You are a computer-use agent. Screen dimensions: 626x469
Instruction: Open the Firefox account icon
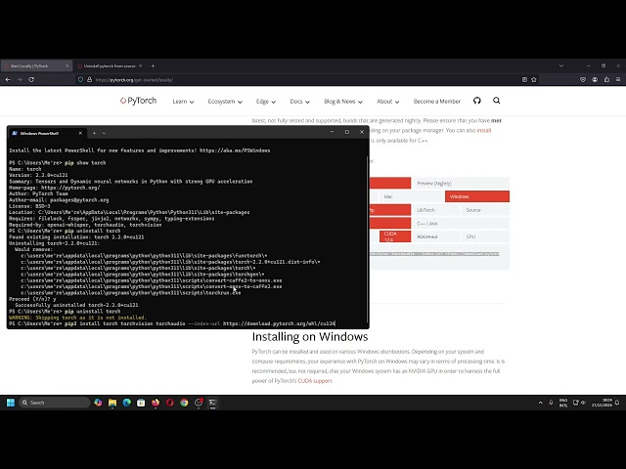point(595,80)
